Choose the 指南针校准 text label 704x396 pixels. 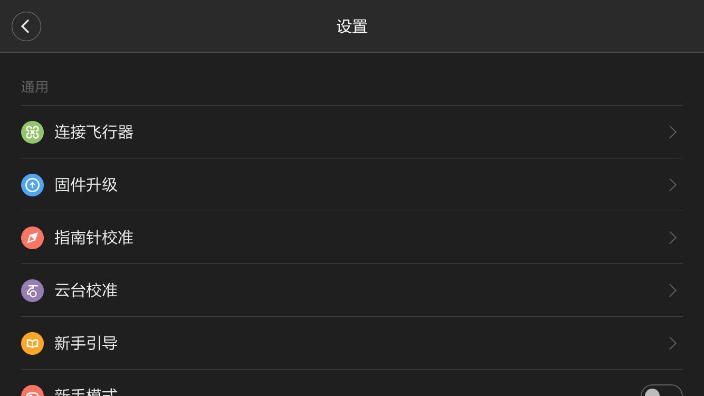[94, 238]
